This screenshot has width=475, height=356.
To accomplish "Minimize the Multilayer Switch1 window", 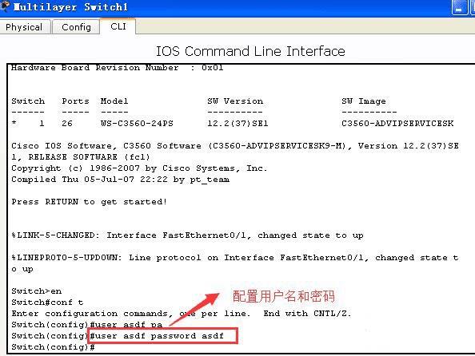I will point(459,6).
